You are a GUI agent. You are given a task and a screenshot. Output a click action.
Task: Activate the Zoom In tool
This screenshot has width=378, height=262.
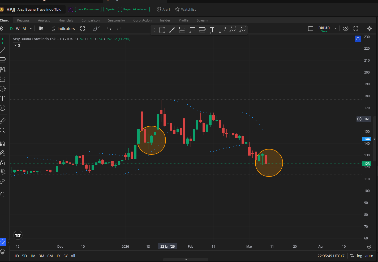(2, 130)
